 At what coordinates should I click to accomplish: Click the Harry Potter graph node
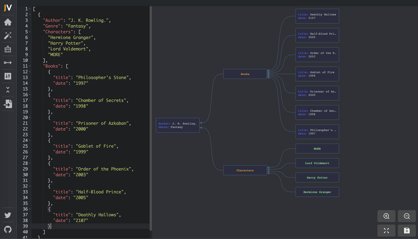pos(317,178)
